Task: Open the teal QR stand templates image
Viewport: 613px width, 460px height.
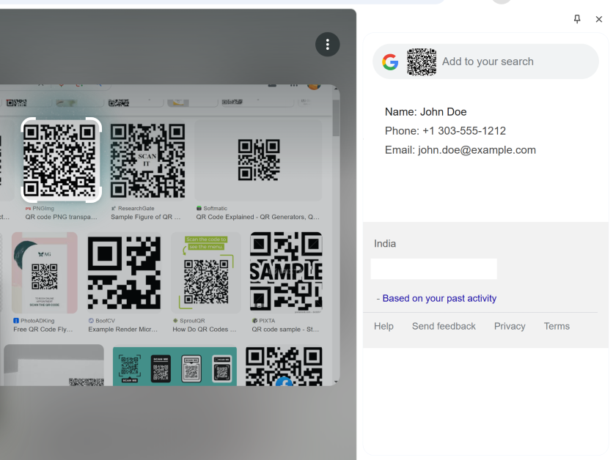Action: [175, 366]
